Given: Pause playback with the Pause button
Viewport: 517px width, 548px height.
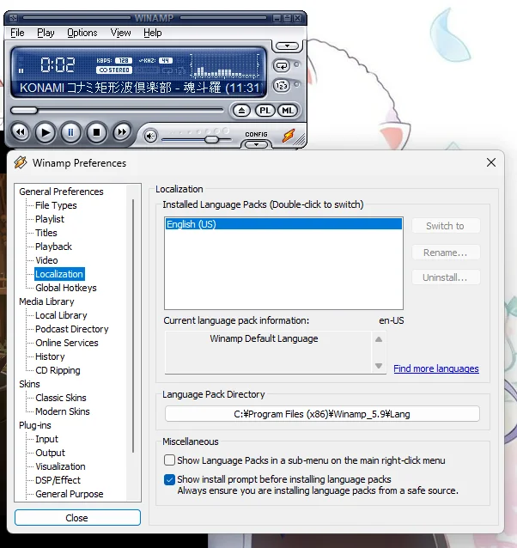Looking at the screenshot, I should 71,132.
